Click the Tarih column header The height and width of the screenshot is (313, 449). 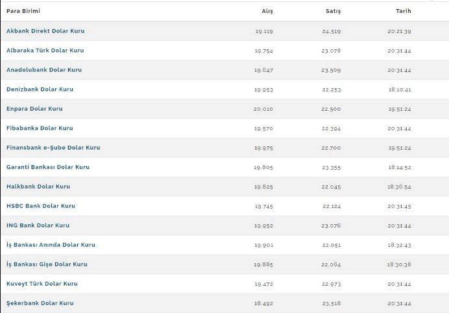point(403,11)
